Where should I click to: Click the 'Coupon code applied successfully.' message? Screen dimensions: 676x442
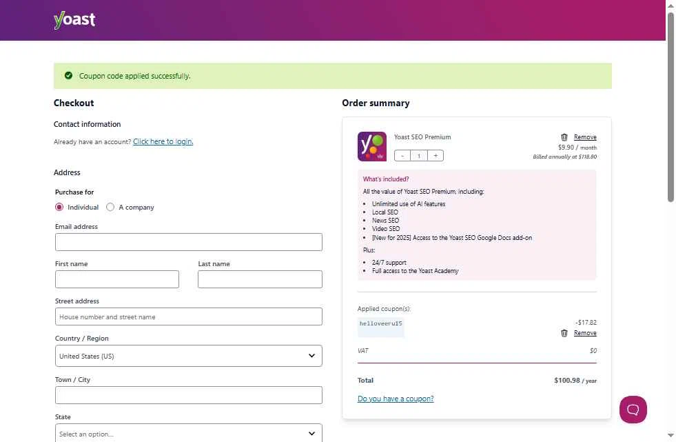tap(134, 76)
